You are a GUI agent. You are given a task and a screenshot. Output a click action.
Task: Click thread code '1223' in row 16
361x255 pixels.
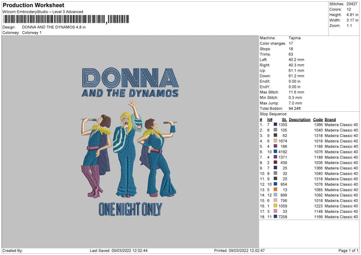click(318, 206)
